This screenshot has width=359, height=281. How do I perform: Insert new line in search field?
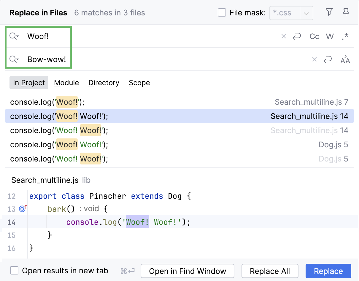(x=297, y=36)
